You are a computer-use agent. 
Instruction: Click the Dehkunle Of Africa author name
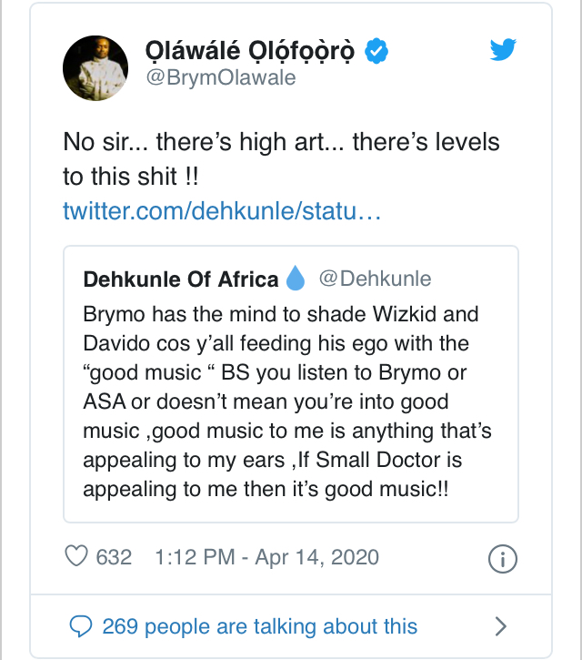181,279
